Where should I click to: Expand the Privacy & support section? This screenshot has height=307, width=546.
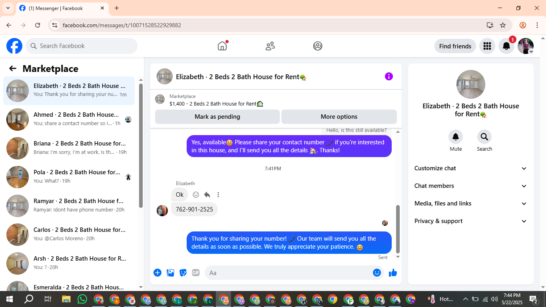[x=471, y=221]
